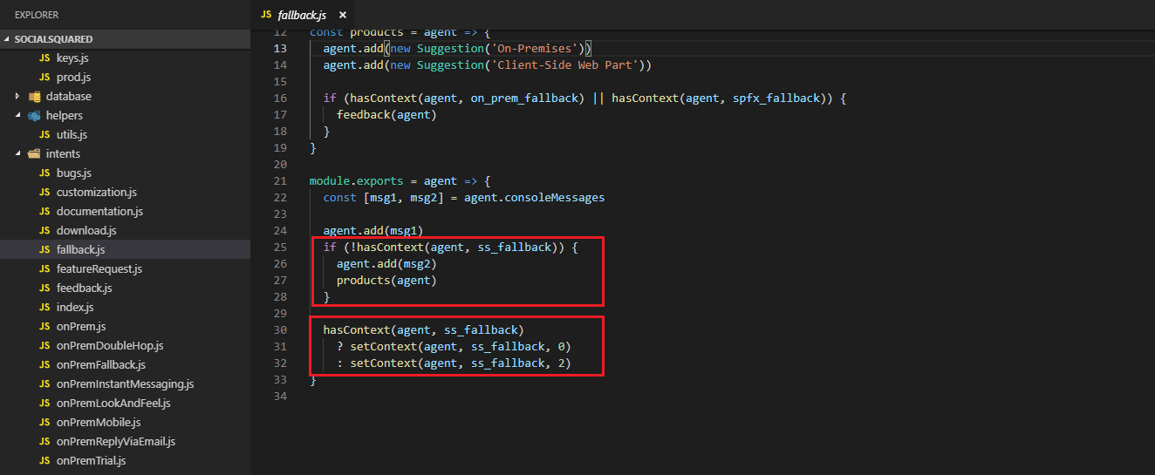Click line number 25 in the gutter
This screenshot has width=1155, height=475.
(279, 248)
